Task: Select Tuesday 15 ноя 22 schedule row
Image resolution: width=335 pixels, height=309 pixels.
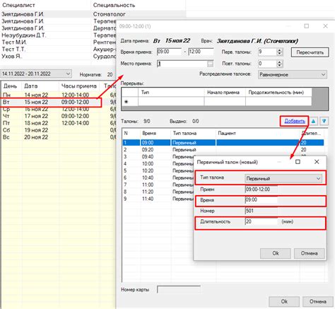Action: pos(51,103)
